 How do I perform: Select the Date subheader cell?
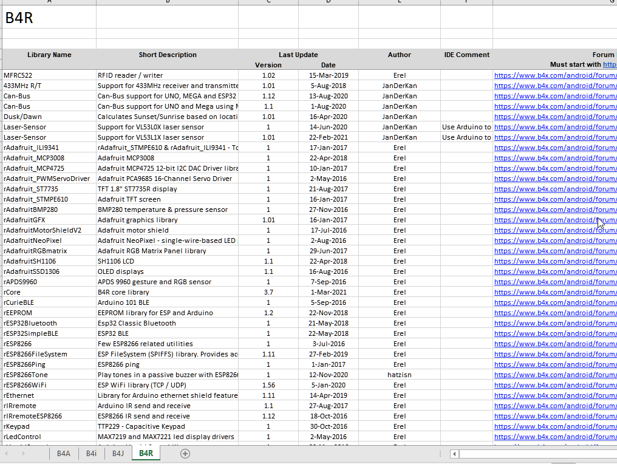tap(328, 65)
